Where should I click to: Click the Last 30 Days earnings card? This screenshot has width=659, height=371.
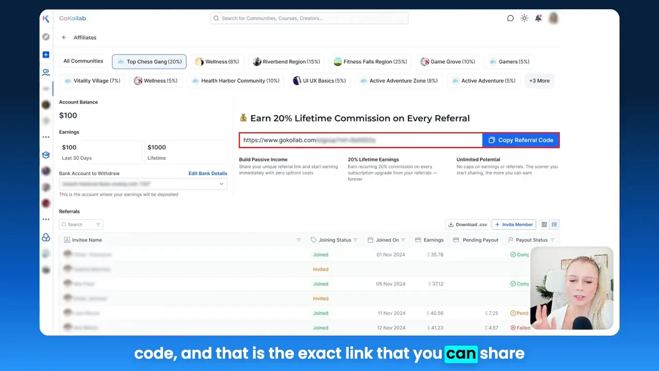(x=100, y=152)
